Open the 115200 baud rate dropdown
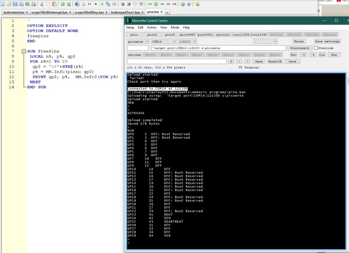The image size is (349, 253). [187, 41]
